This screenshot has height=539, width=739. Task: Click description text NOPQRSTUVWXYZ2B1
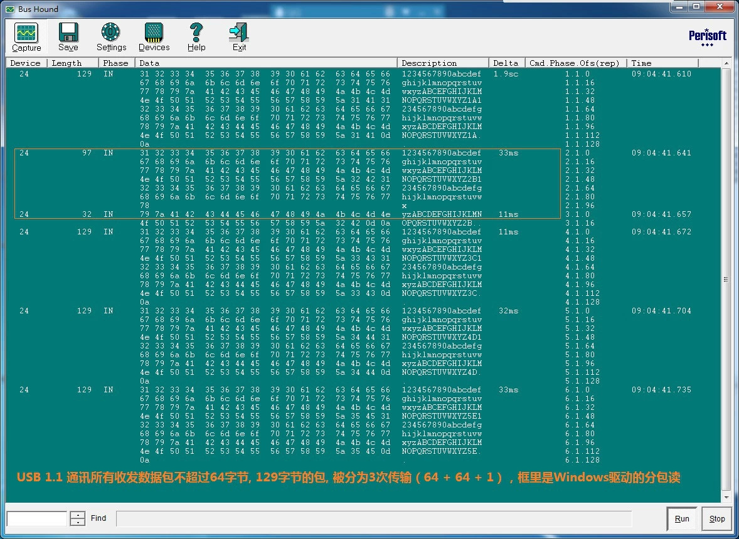pos(442,179)
